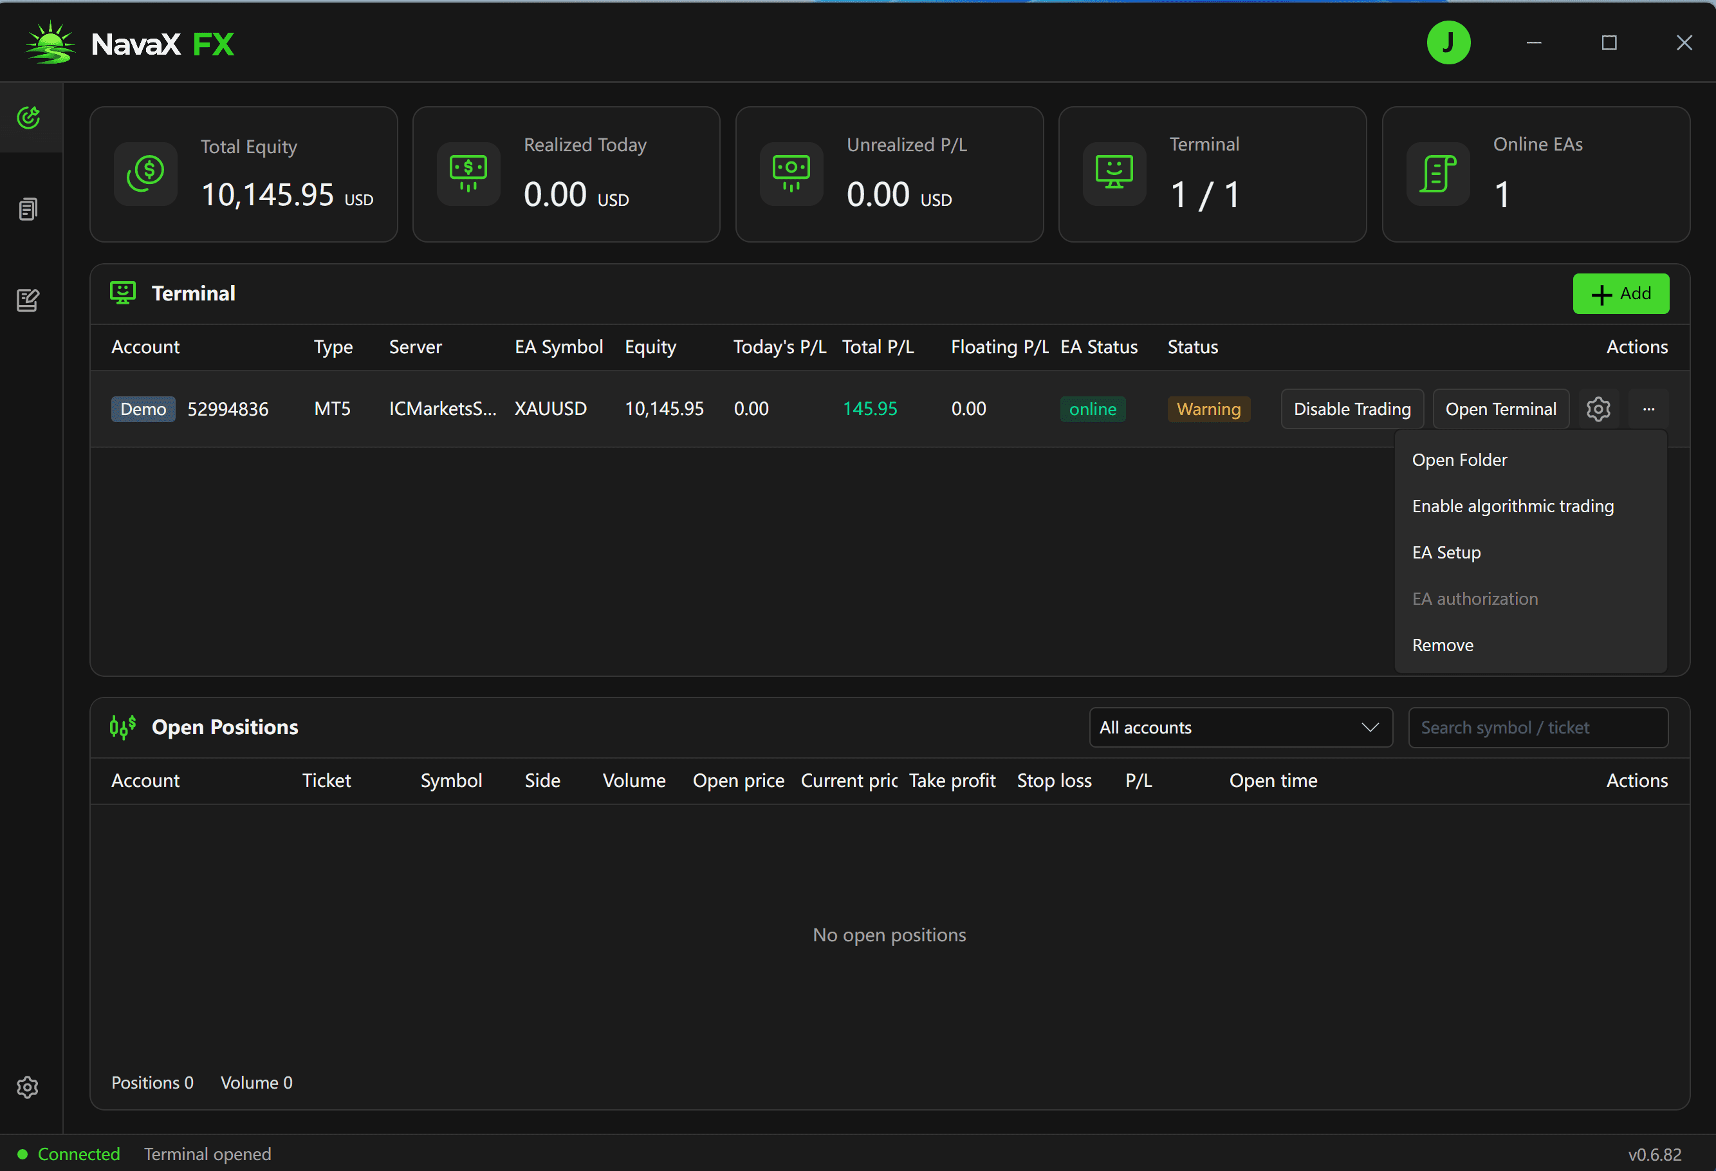Open the user avatar J menu
1716x1171 pixels.
1448,43
